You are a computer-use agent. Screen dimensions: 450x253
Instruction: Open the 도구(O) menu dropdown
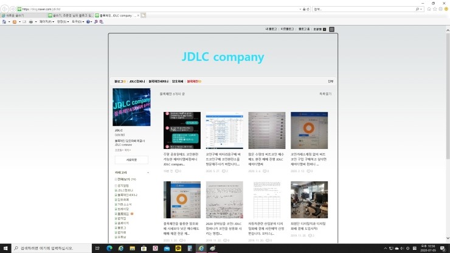point(78,21)
